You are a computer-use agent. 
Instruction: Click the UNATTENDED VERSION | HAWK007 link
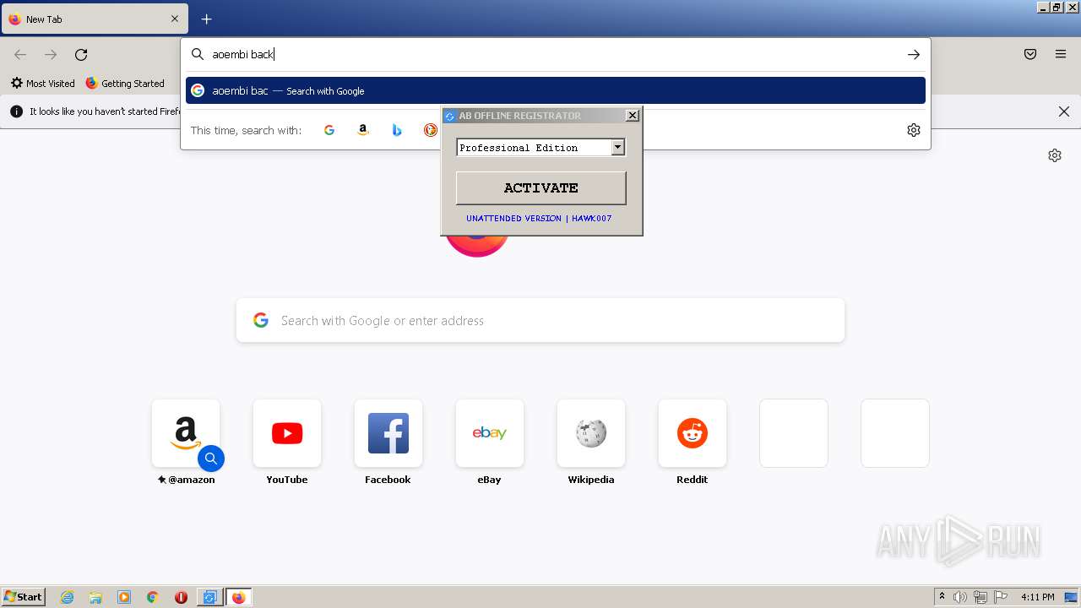point(539,218)
